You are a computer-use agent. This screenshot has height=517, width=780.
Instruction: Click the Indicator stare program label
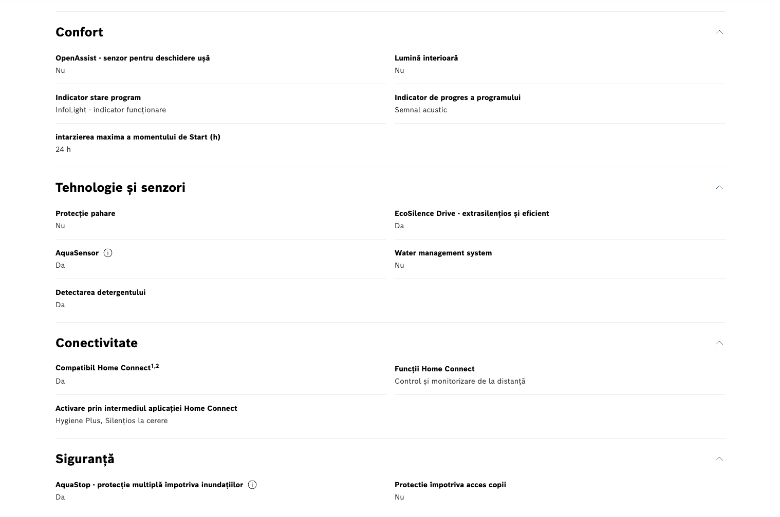98,97
